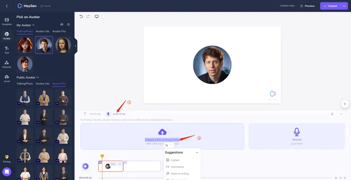Select TalkingPhoto tab under My Avatar
The width and height of the screenshot is (351, 180).
click(x=25, y=31)
